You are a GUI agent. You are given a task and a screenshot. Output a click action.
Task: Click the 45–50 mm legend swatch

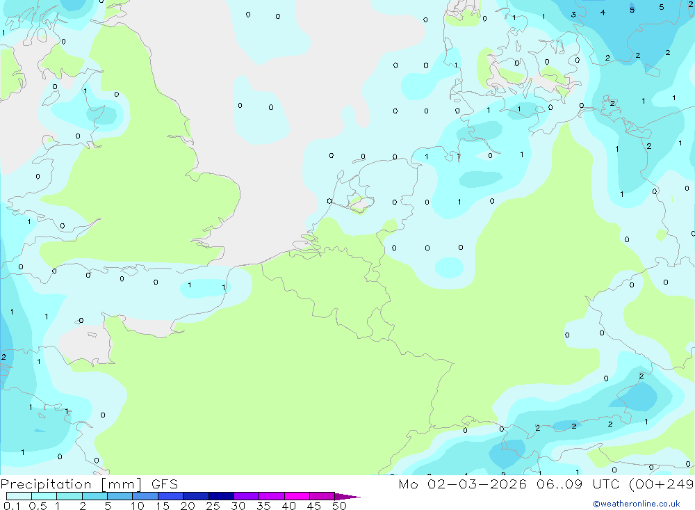[322, 496]
